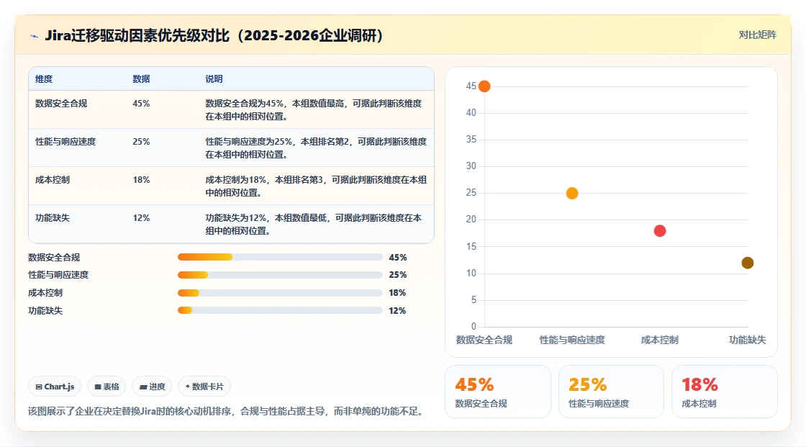
Task: Click the 对比矩阵 label in the header
Action: [757, 35]
